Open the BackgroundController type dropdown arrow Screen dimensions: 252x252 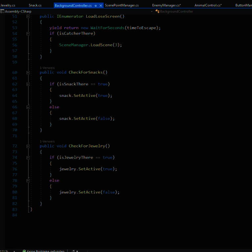250,11
